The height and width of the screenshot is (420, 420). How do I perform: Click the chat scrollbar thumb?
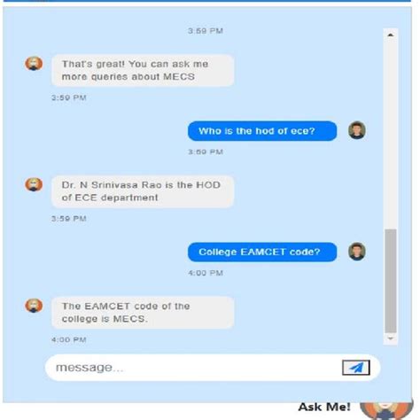pos(391,281)
